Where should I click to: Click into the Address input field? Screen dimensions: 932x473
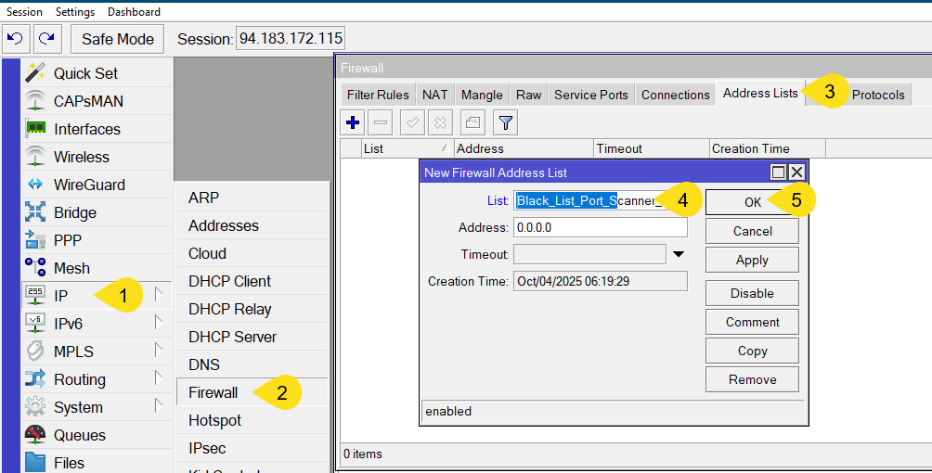tap(600, 227)
